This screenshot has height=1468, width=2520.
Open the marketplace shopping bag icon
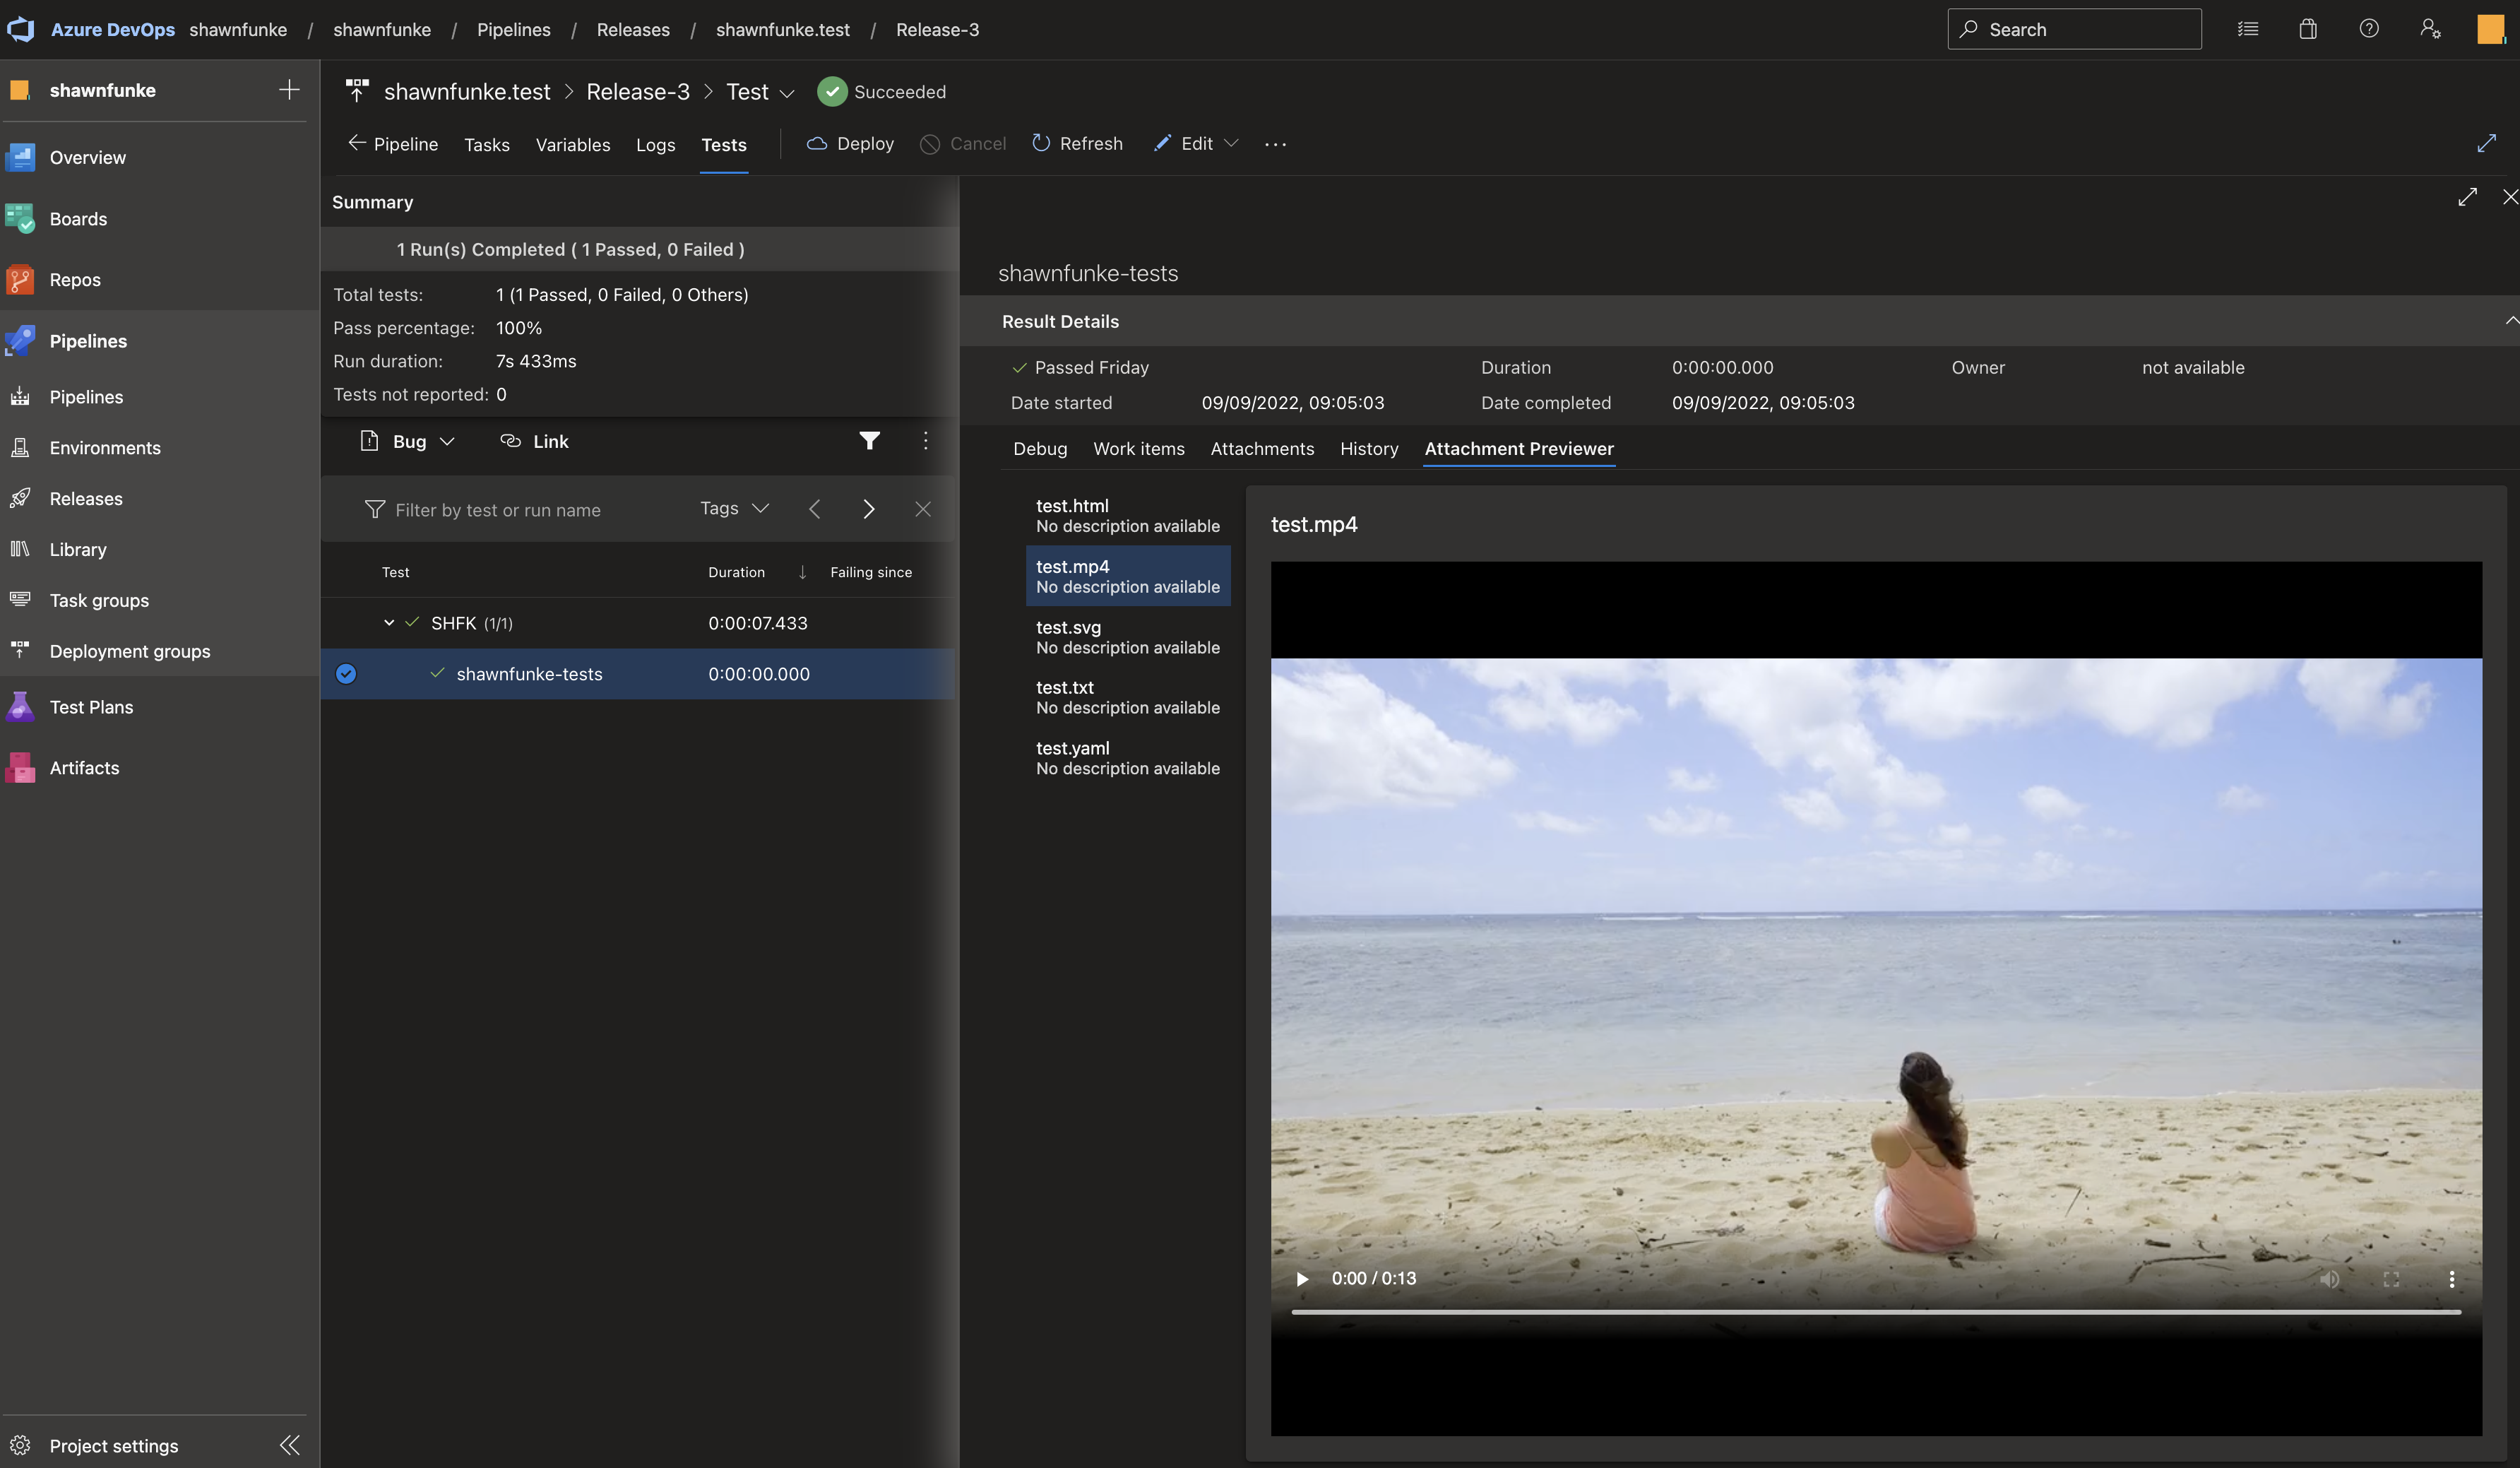(2307, 29)
